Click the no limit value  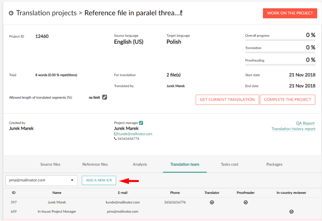click(94, 98)
